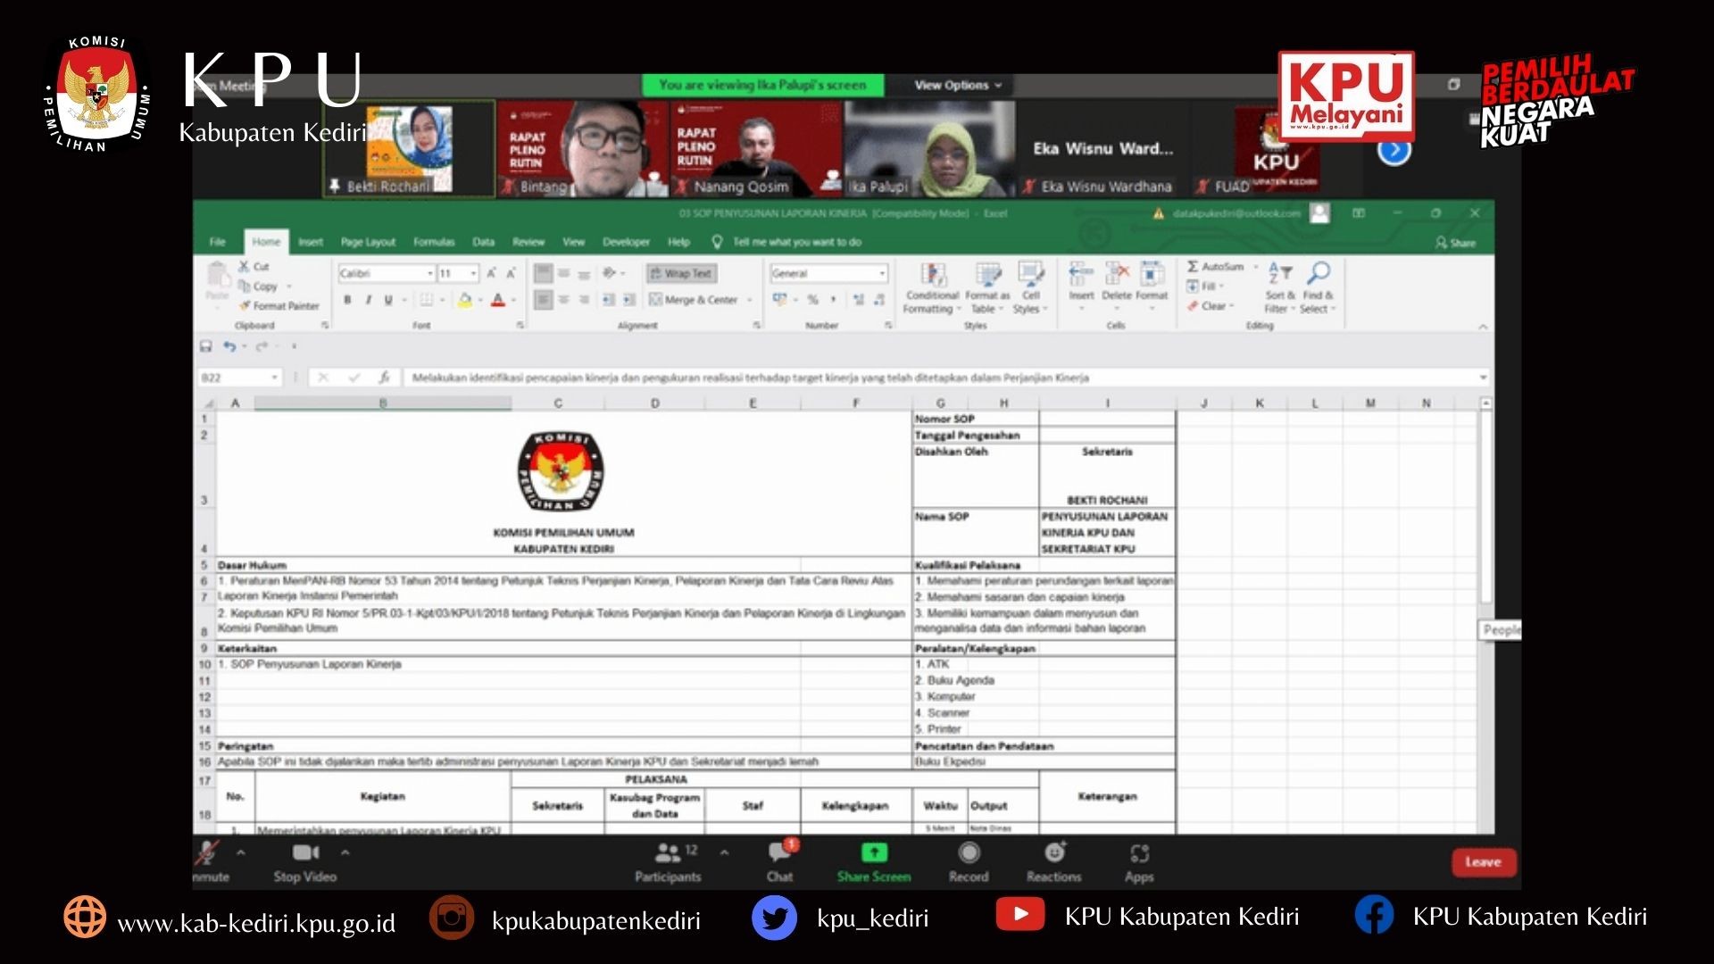Stop the video camera

pyautogui.click(x=305, y=853)
